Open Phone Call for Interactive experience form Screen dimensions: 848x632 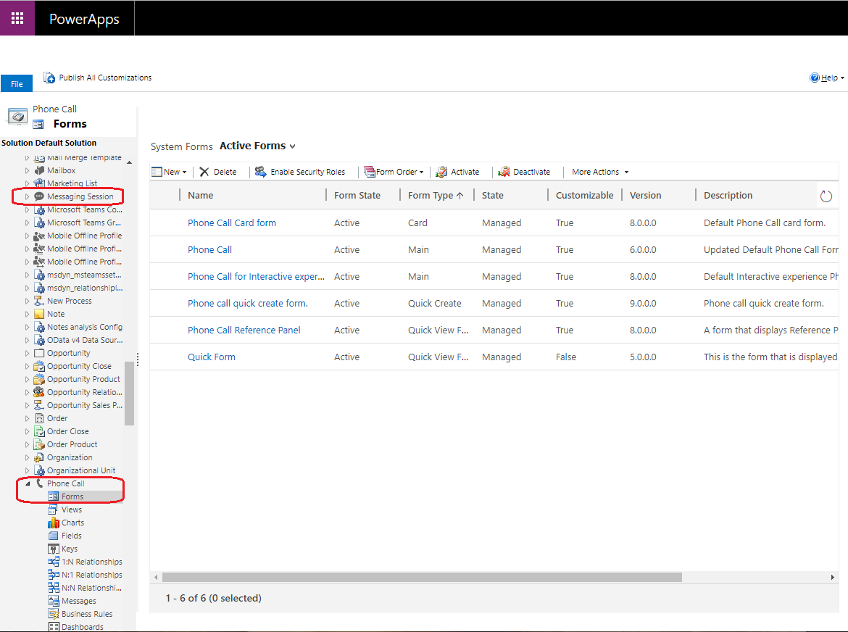(x=256, y=277)
